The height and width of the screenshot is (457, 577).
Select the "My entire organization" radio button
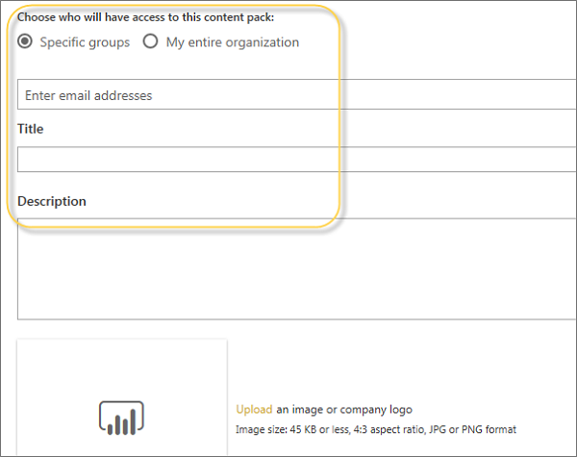150,42
